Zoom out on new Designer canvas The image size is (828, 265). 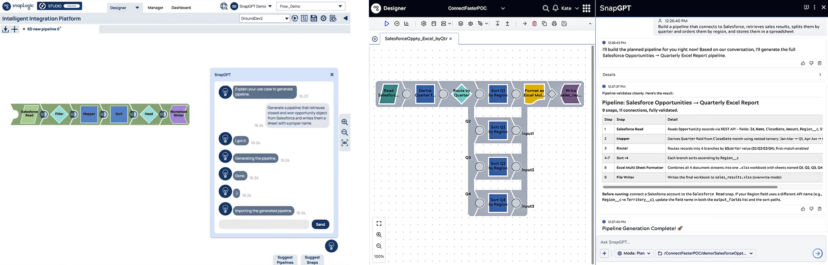click(379, 246)
